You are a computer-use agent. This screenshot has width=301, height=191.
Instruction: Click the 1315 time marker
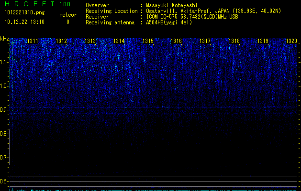[x=148, y=41]
